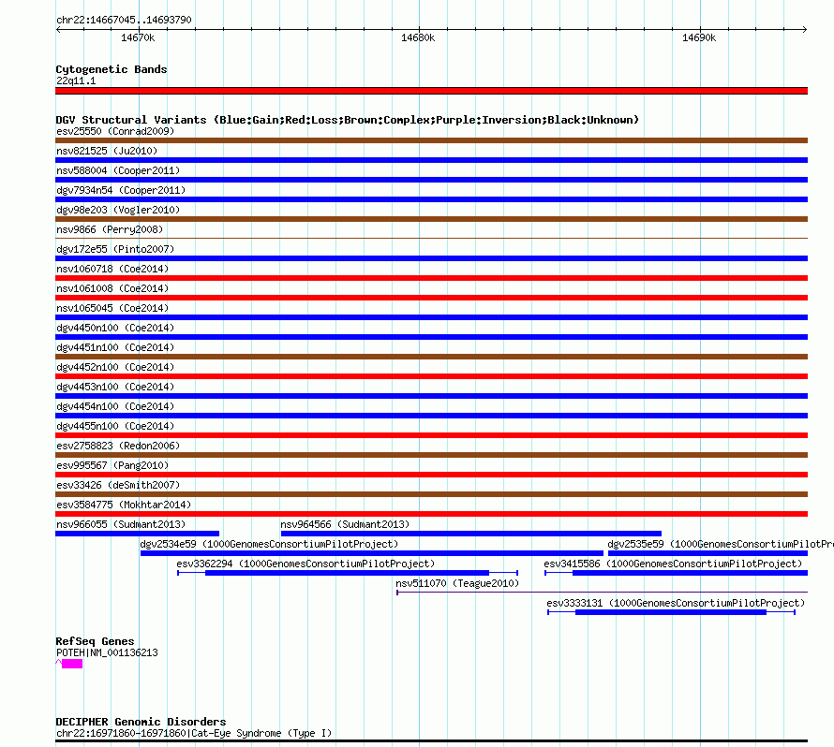The height and width of the screenshot is (747, 834).
Task: Click the 14680k ruler tick label
Action: (418, 37)
